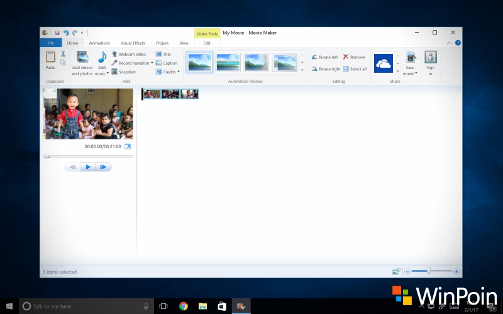Undo the last action
This screenshot has height=314, width=503.
tap(66, 33)
